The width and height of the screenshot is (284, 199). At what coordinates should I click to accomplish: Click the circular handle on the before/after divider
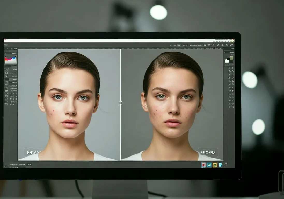120,103
